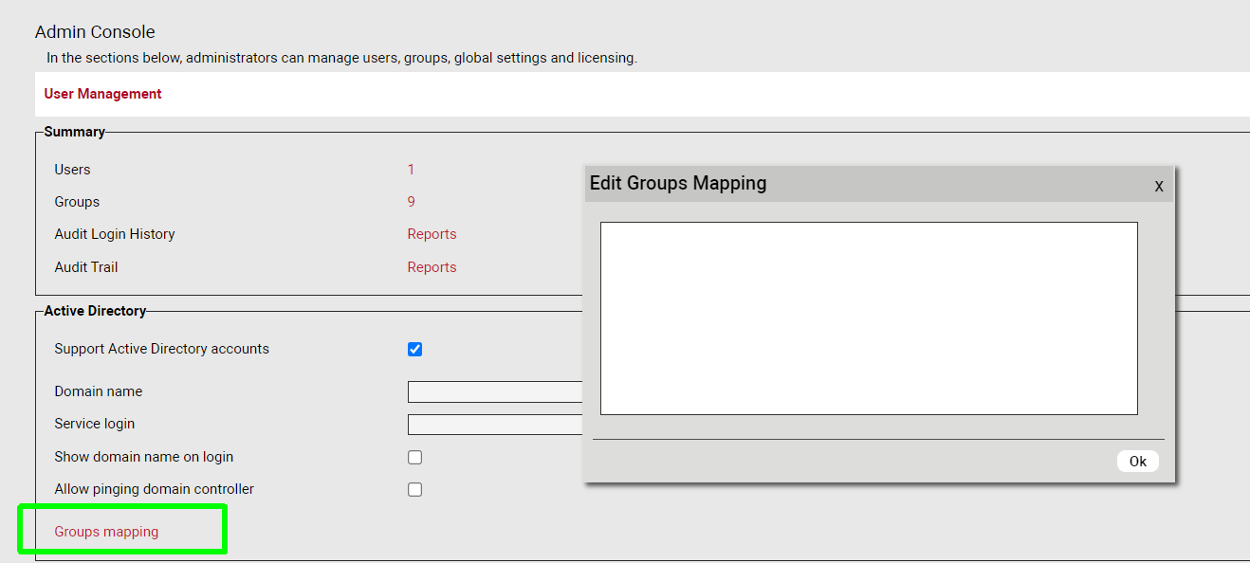Click the Domain name input field
The width and height of the screenshot is (1250, 563).
pyautogui.click(x=495, y=391)
